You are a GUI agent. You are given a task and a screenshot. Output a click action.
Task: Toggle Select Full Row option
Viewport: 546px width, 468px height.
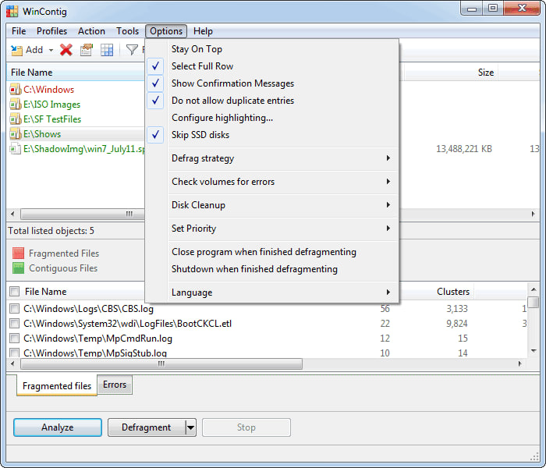click(x=271, y=66)
